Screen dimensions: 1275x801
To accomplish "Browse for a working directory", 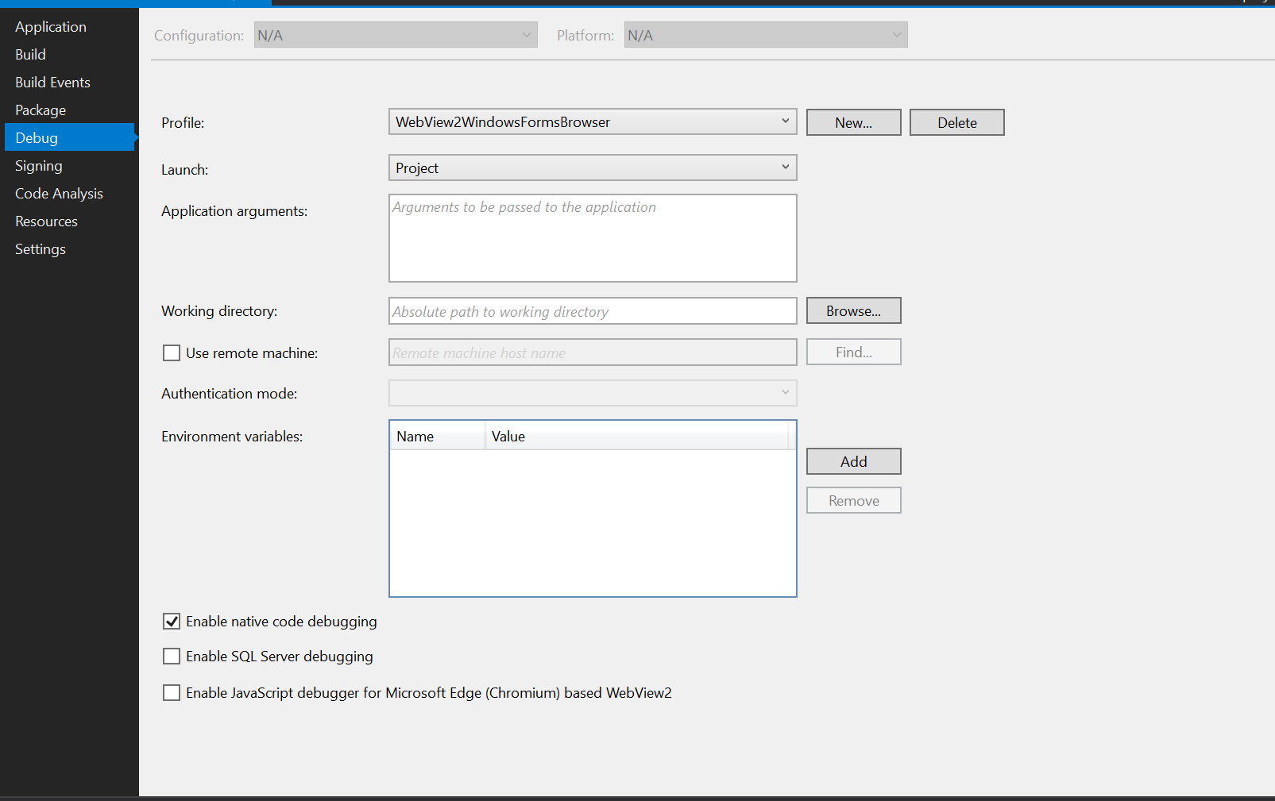I will (x=853, y=310).
